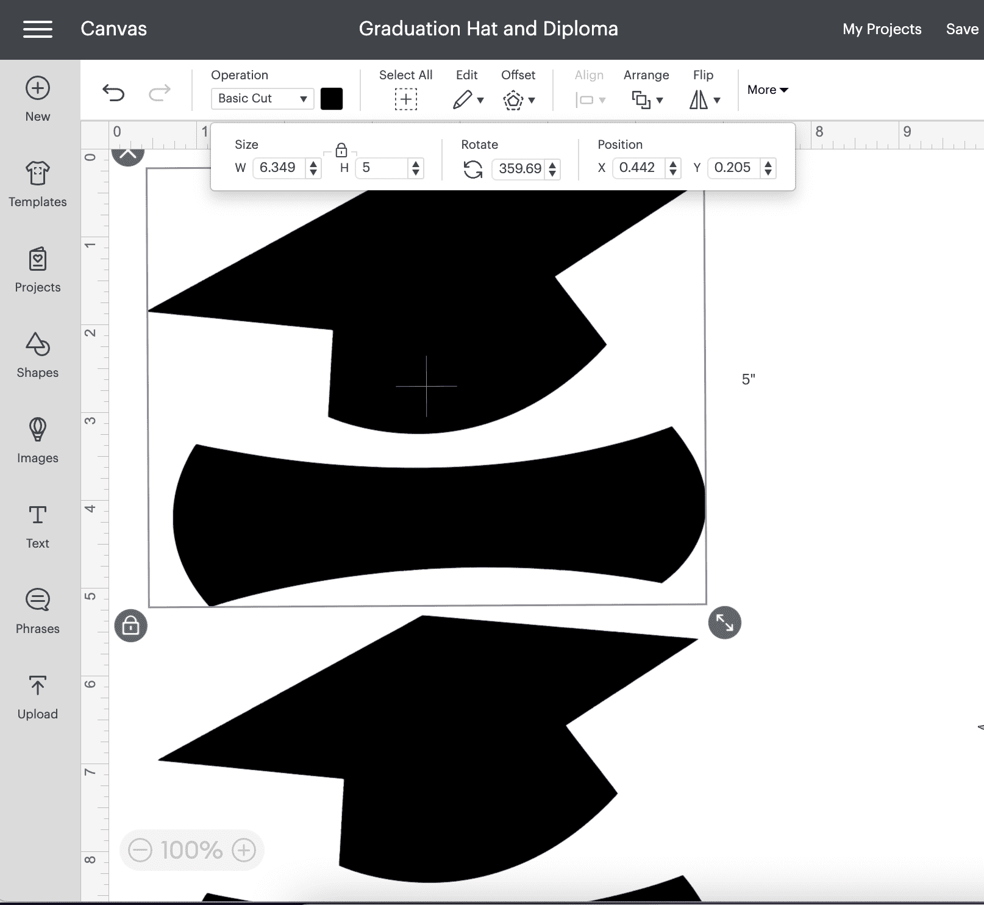Click the Flip tool icon
Screen dimensions: 984x905
[x=699, y=99]
